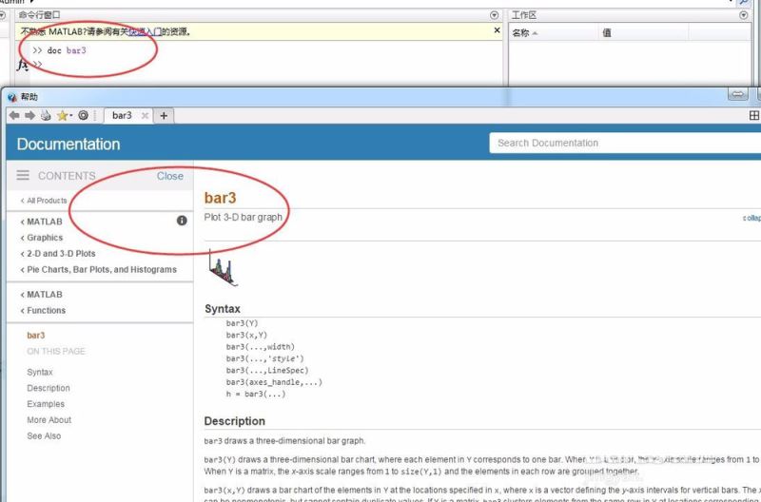Sort the workspace by the 名称 column
Viewport: 761px width, 502px height.
point(554,33)
